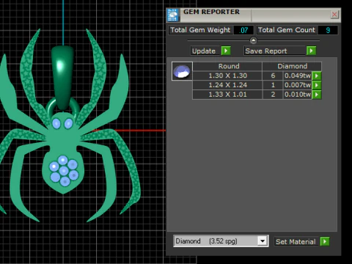Click the quantity 2 cell
This screenshot has width=352, height=264.
[x=273, y=95]
